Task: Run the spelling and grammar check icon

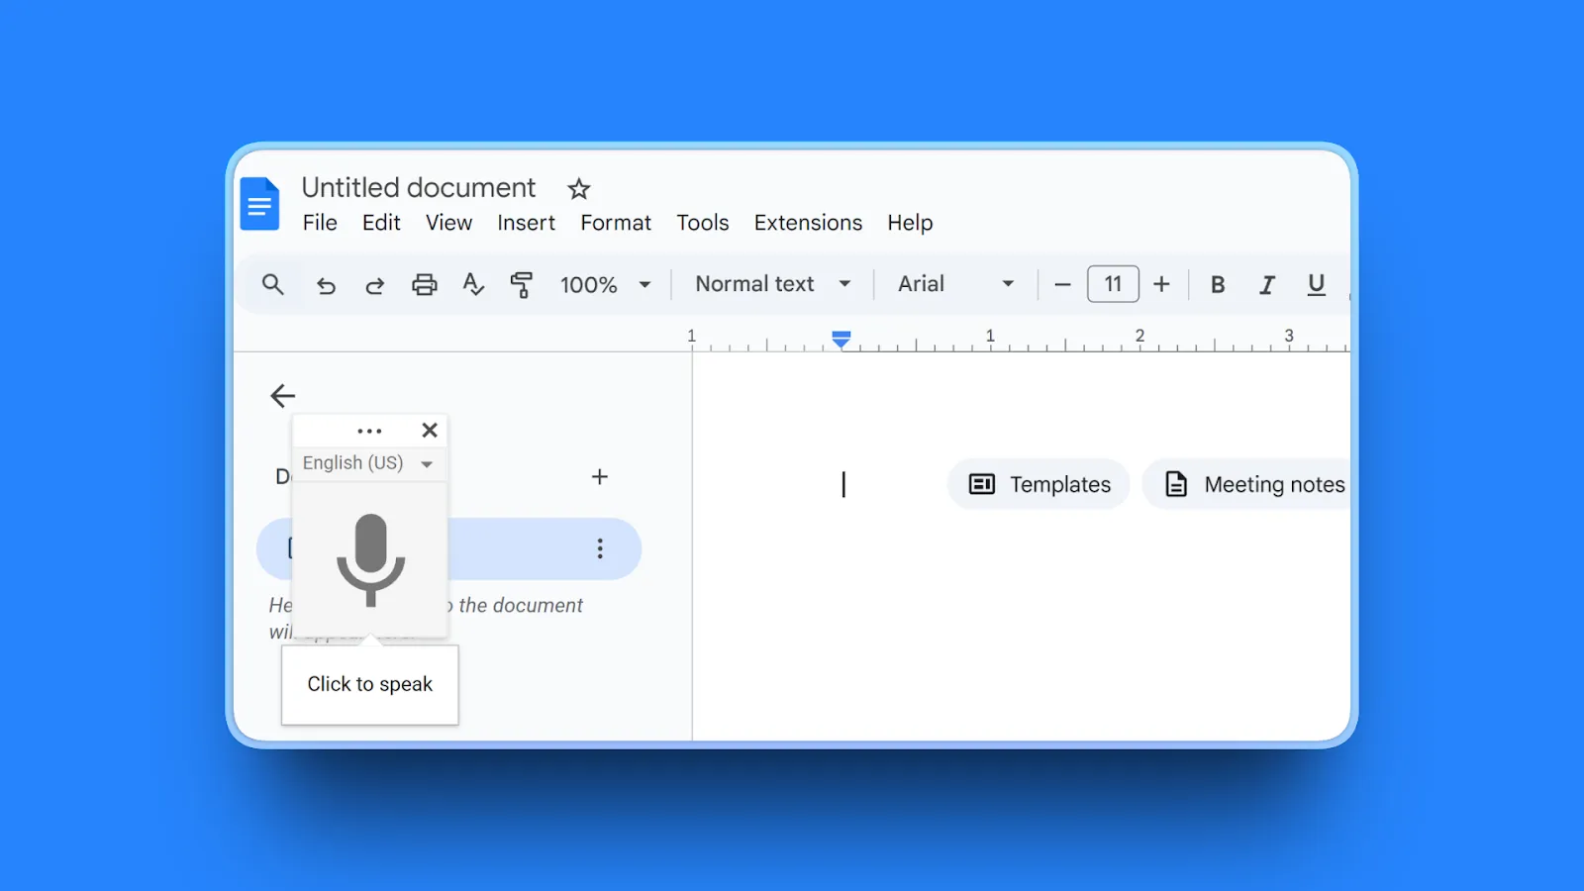Action: (473, 284)
